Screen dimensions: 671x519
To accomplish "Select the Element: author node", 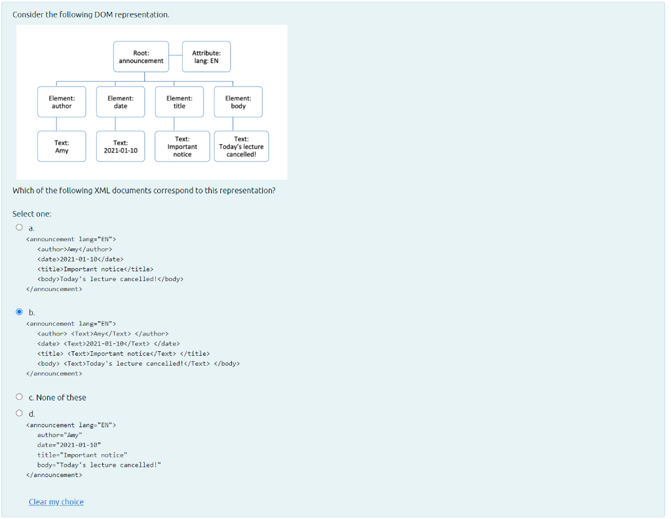I will [x=61, y=102].
